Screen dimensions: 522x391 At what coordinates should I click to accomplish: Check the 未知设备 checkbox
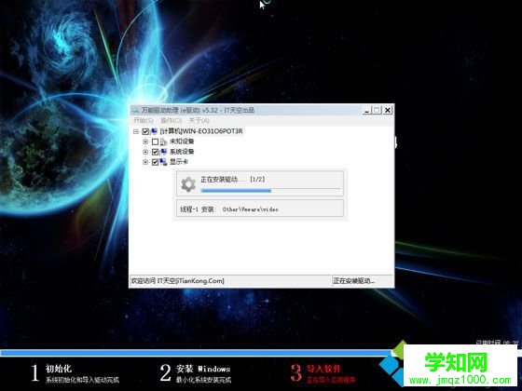pyautogui.click(x=155, y=142)
